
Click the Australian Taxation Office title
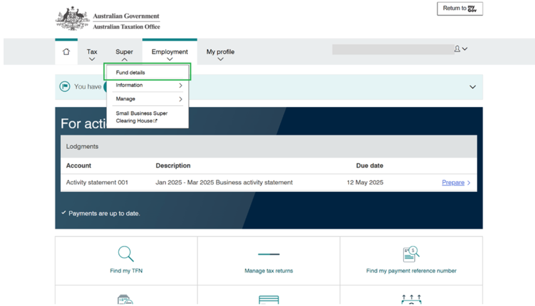tap(126, 27)
